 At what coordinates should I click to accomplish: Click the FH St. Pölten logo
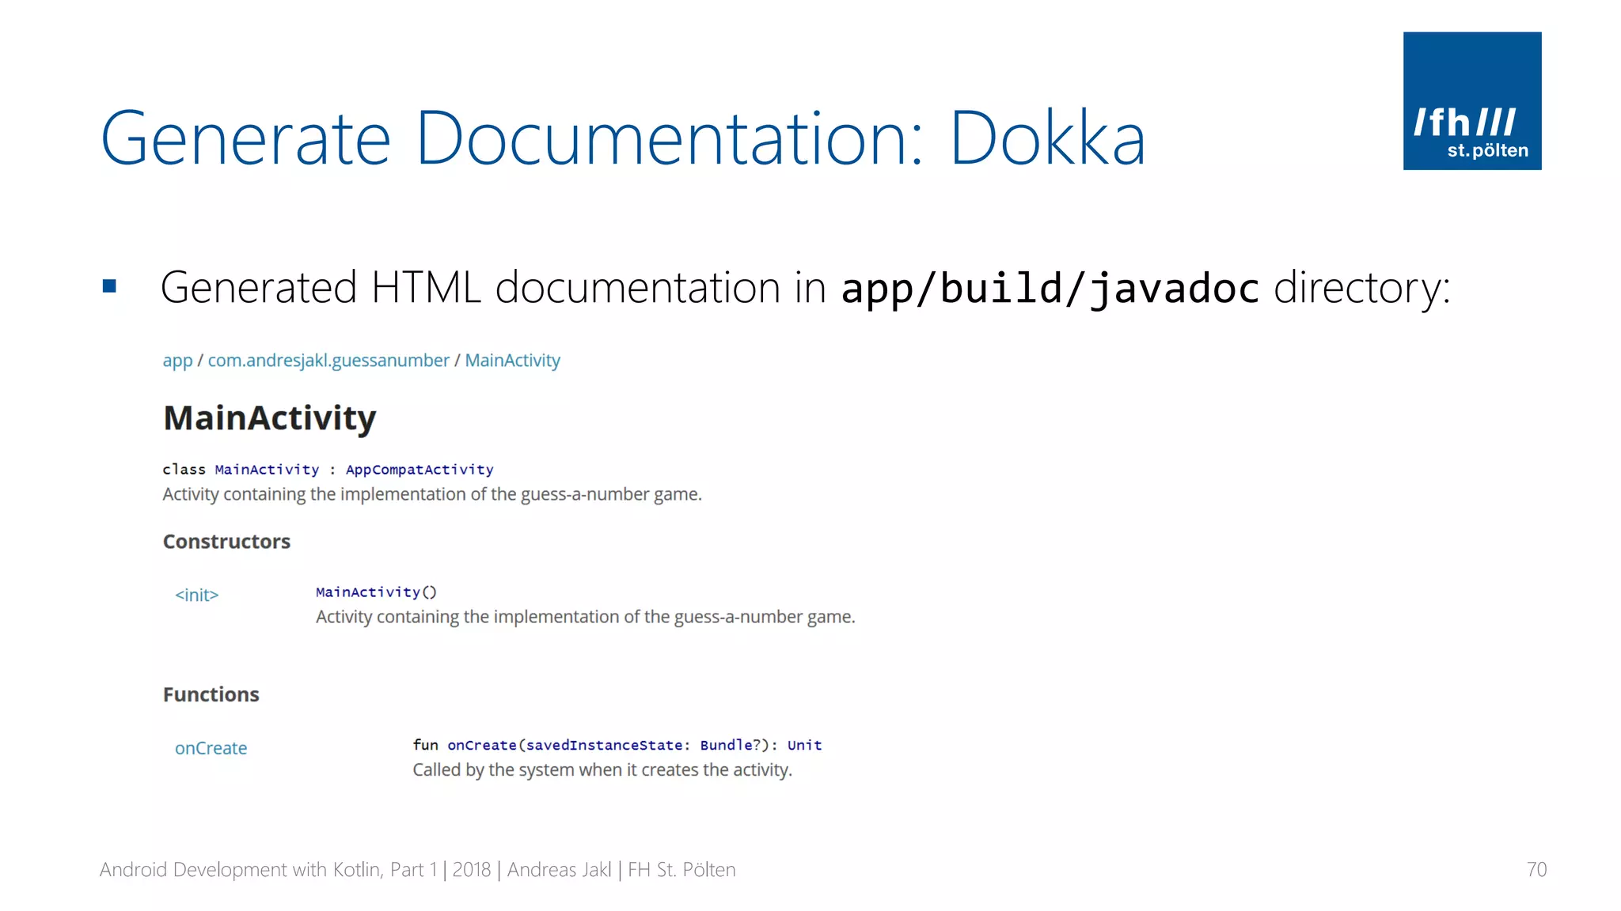click(1471, 100)
